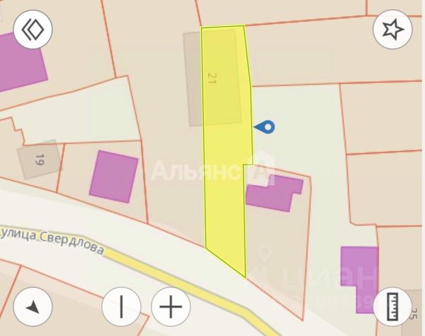425x336 pixels.
Task: Open the ruler measurement tool
Action: point(392,307)
